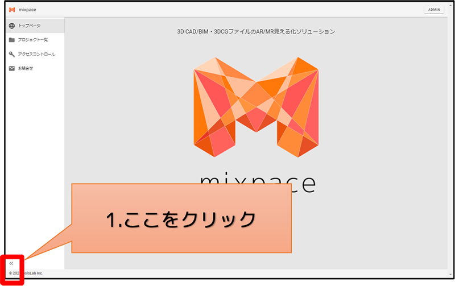Open the トップページ menu item

(35, 26)
